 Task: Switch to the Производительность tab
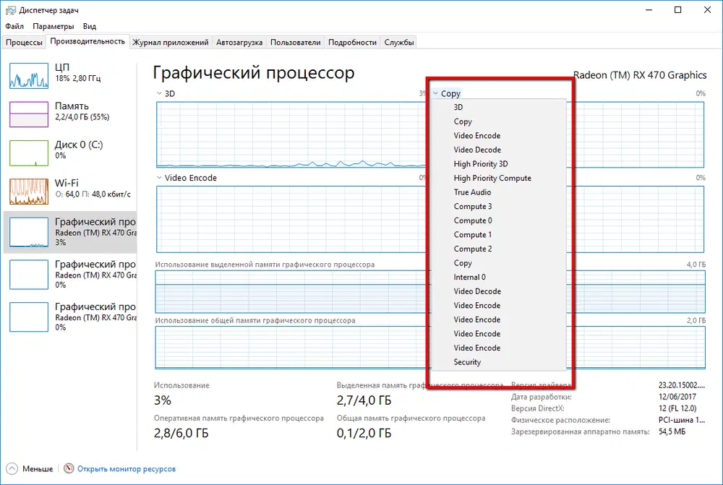click(x=87, y=41)
